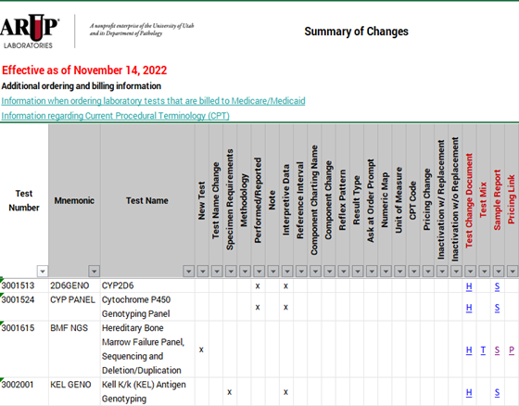The image size is (519, 406).
Task: Select the Specimen Requirements x for KEL GENO
Action: [230, 392]
